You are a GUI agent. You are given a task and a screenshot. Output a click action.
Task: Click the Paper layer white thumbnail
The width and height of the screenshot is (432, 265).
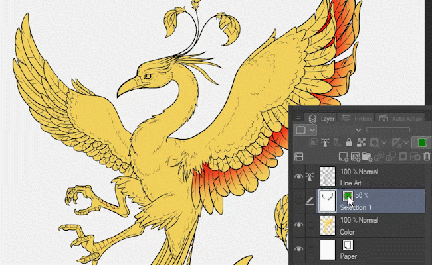pyautogui.click(x=328, y=250)
